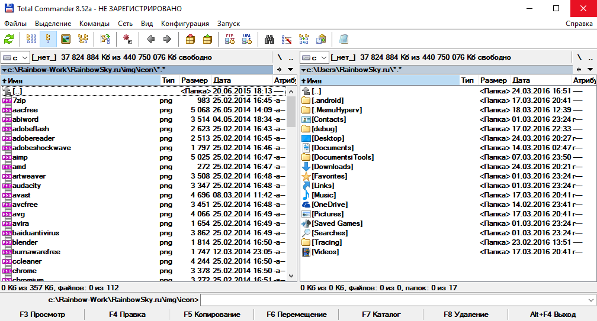Image resolution: width=597 pixels, height=321 pixels.
Task: Open left panel favorites asterisk button
Action: click(x=280, y=70)
